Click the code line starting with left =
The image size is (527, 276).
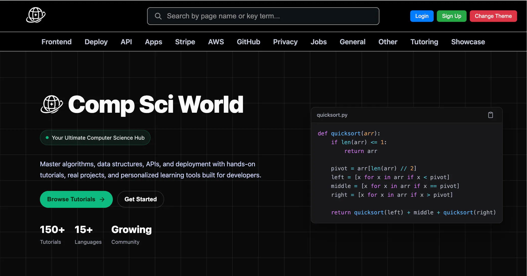coord(390,177)
